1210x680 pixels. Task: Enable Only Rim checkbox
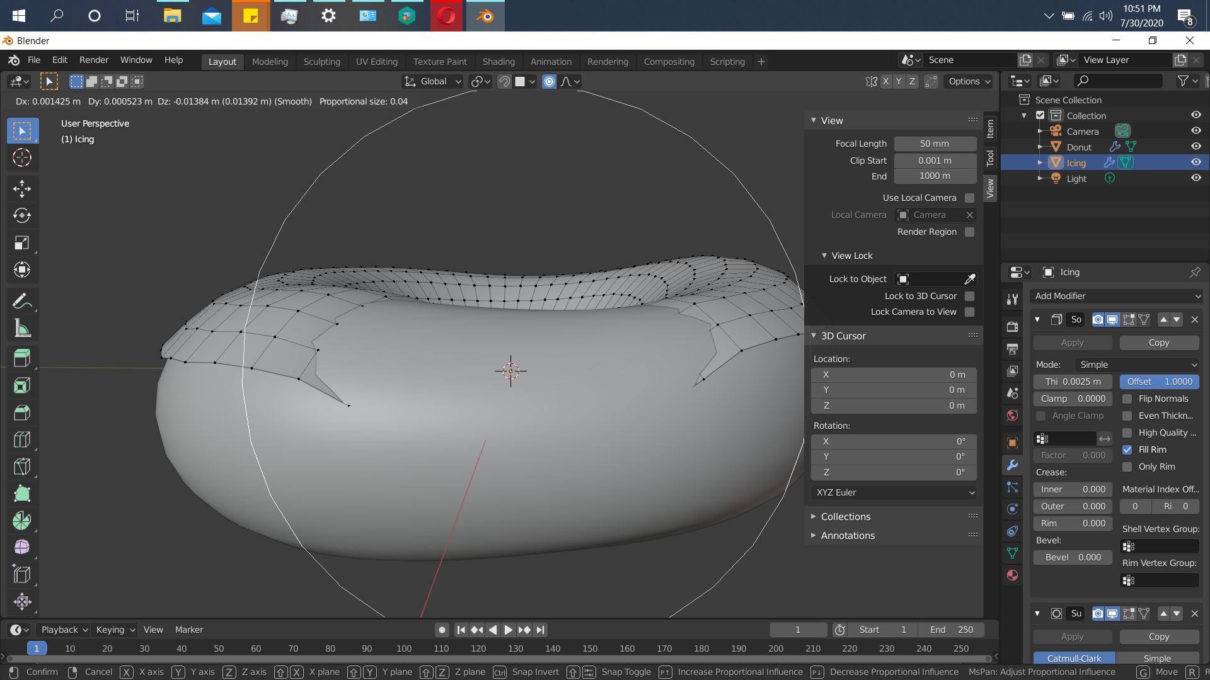click(1127, 467)
